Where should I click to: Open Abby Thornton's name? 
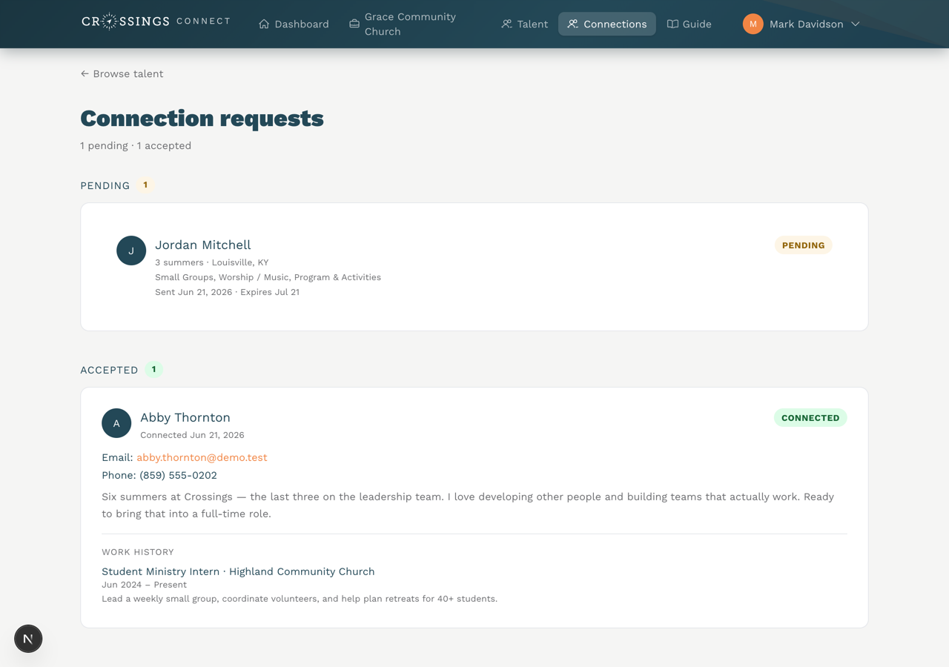185,417
